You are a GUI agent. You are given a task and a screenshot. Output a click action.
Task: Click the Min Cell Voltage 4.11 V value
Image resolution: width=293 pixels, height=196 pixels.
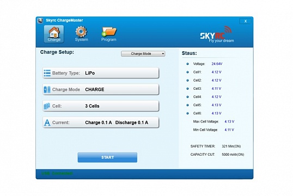pyautogui.click(x=229, y=130)
